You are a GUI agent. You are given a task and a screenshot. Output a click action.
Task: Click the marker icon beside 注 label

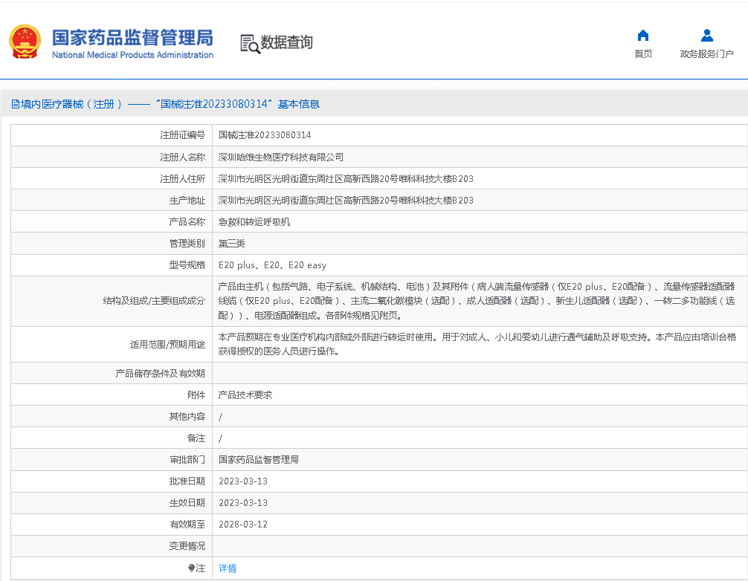(192, 568)
